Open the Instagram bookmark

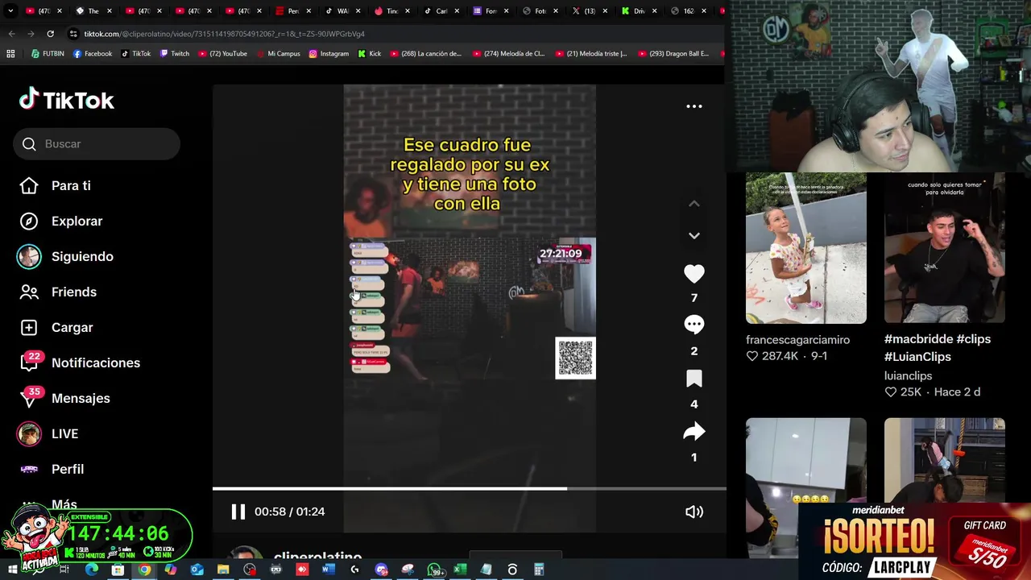(329, 54)
